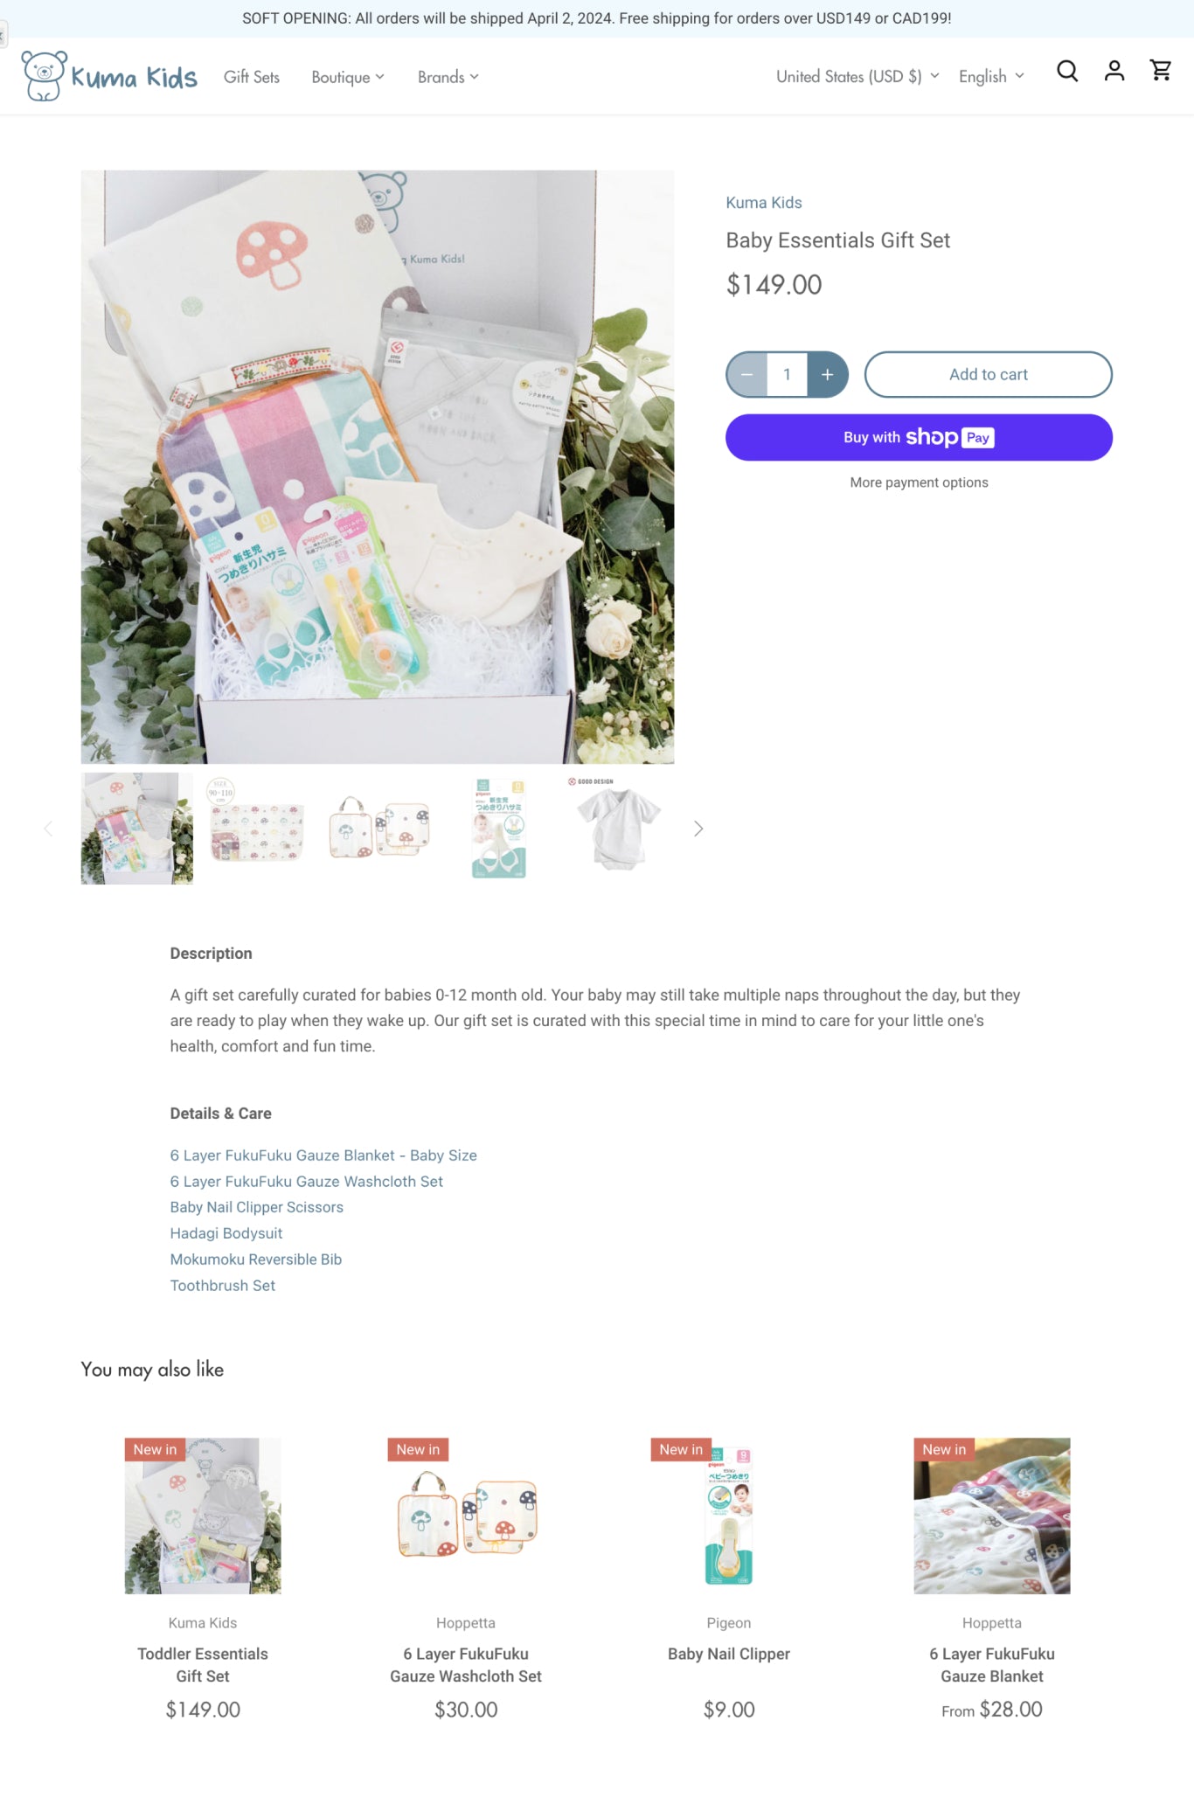Viewport: 1194px width, 1811px height.
Task: Increase quantity with the plus button
Action: tap(827, 374)
